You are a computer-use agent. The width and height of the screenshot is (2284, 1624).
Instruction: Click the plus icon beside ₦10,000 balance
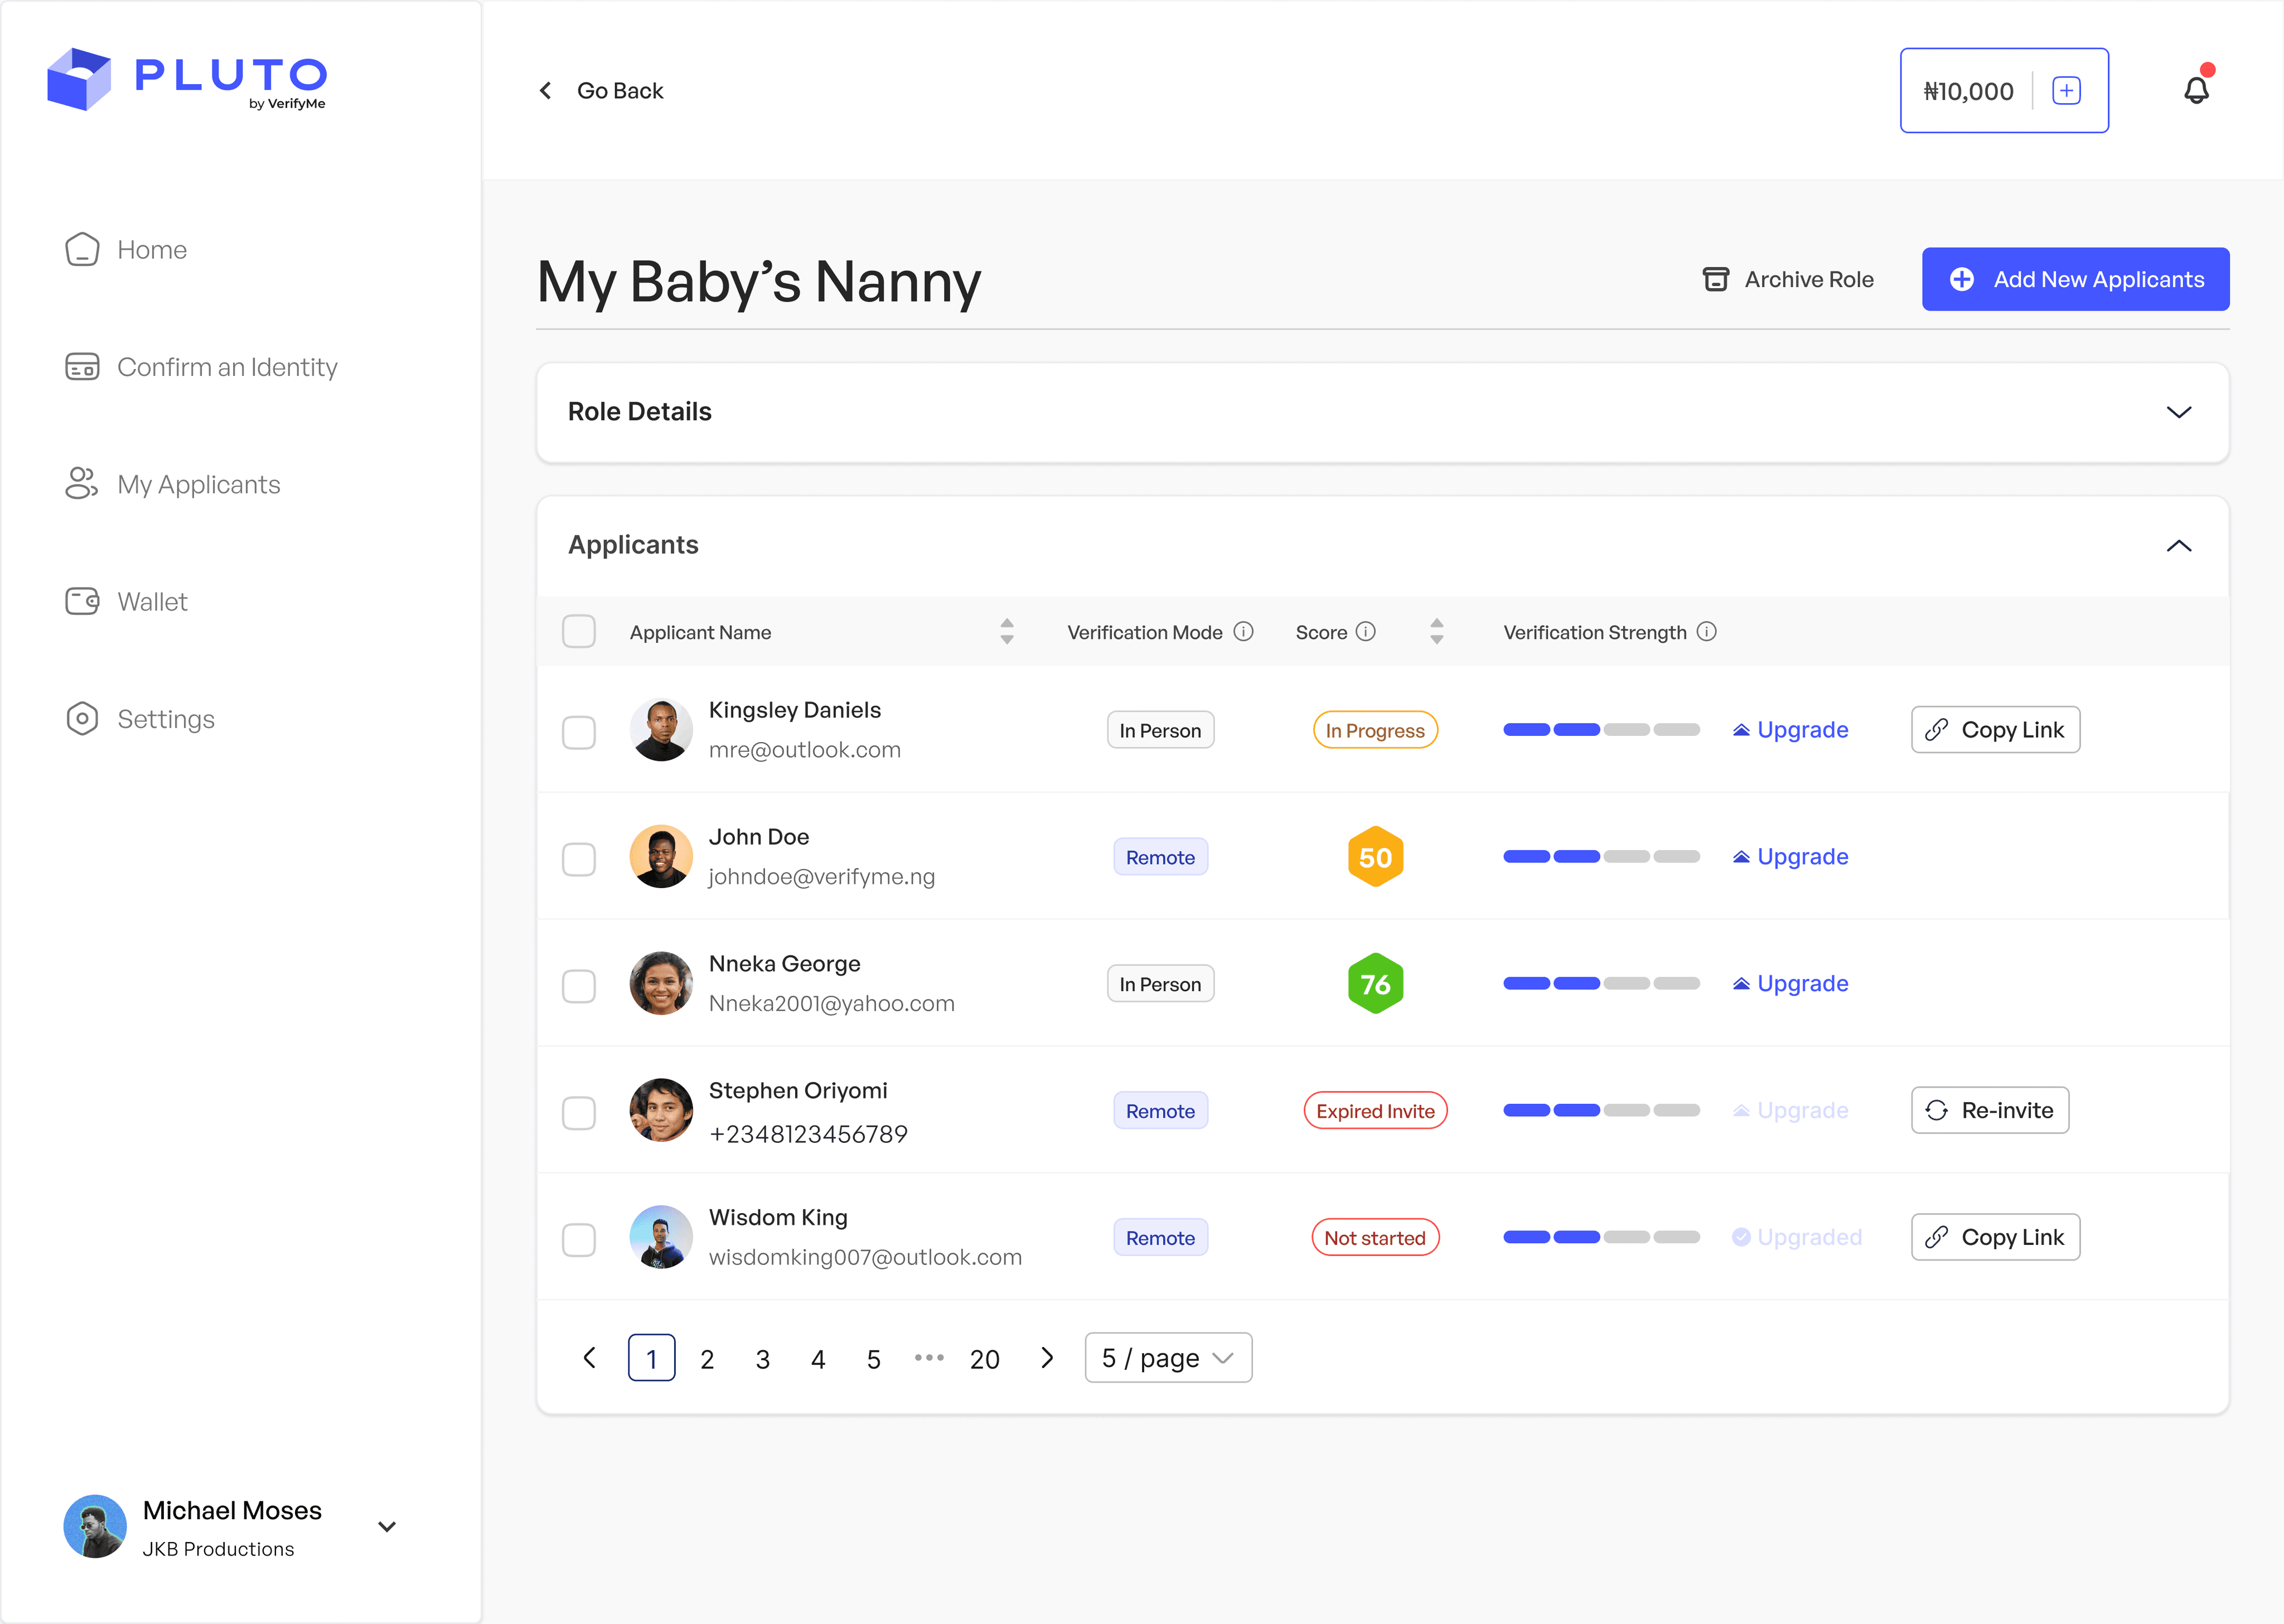pos(2066,91)
